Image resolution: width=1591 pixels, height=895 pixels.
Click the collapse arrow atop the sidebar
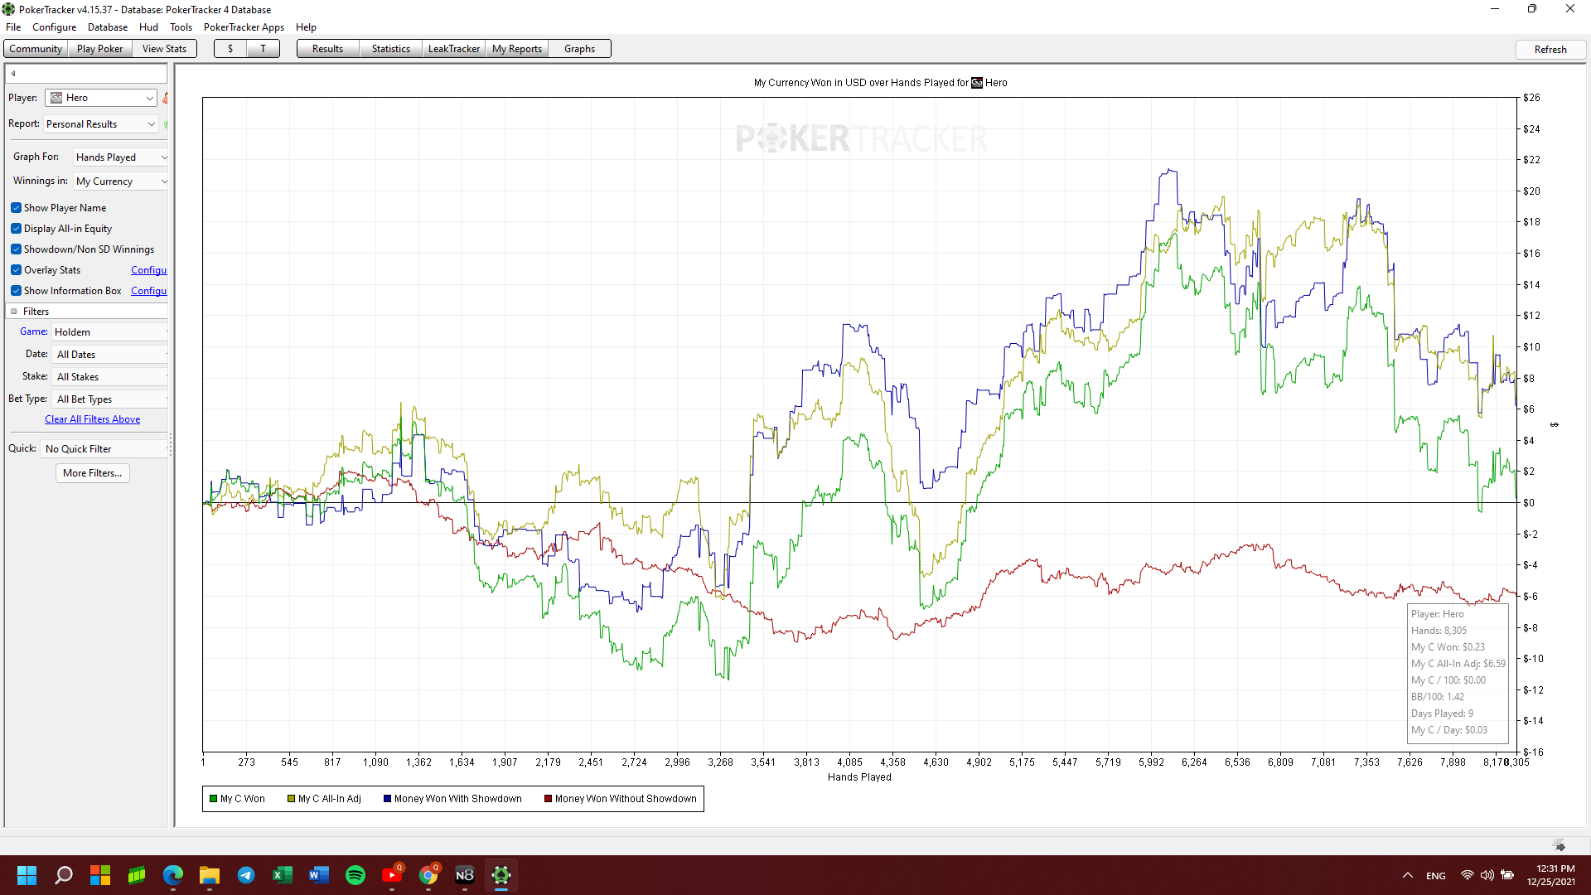(13, 73)
